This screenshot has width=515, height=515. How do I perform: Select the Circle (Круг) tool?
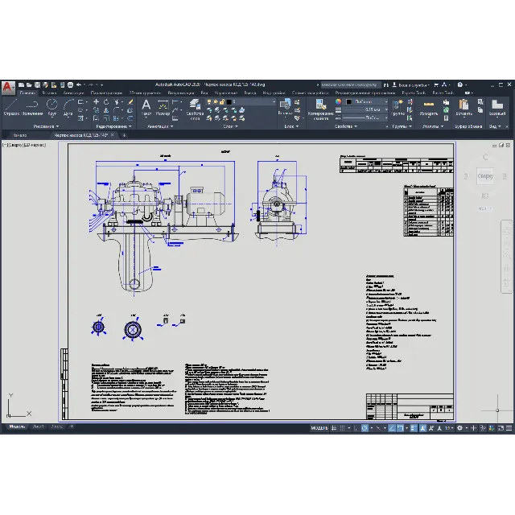[51, 107]
